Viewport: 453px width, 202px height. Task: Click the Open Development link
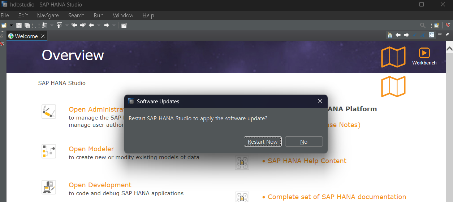(x=100, y=185)
